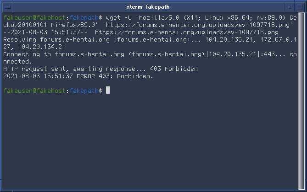Click the 'ERROR 403: Forbidden.' message
Screen dimensions: 307x192
(115, 76)
